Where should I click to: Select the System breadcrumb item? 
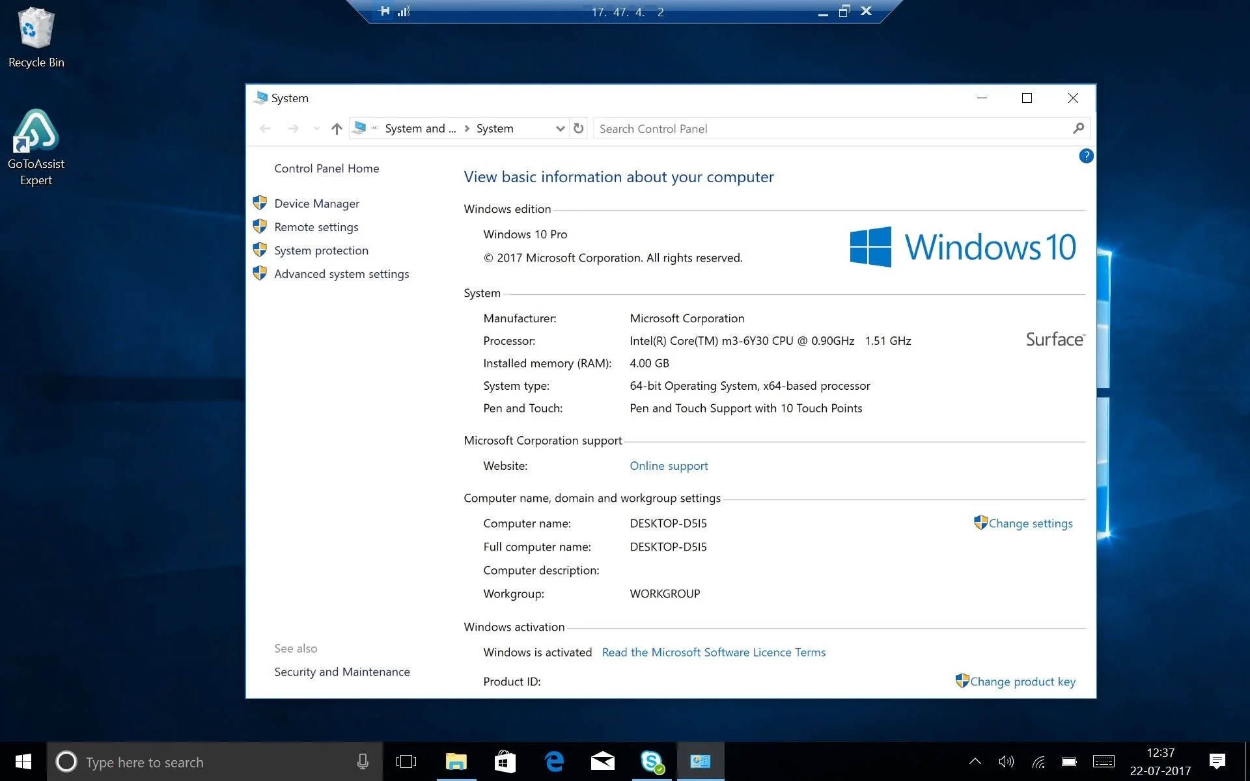coord(495,129)
